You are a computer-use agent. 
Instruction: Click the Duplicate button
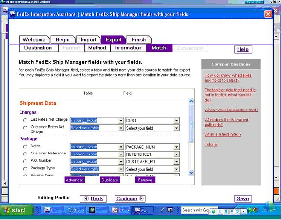coord(110,180)
